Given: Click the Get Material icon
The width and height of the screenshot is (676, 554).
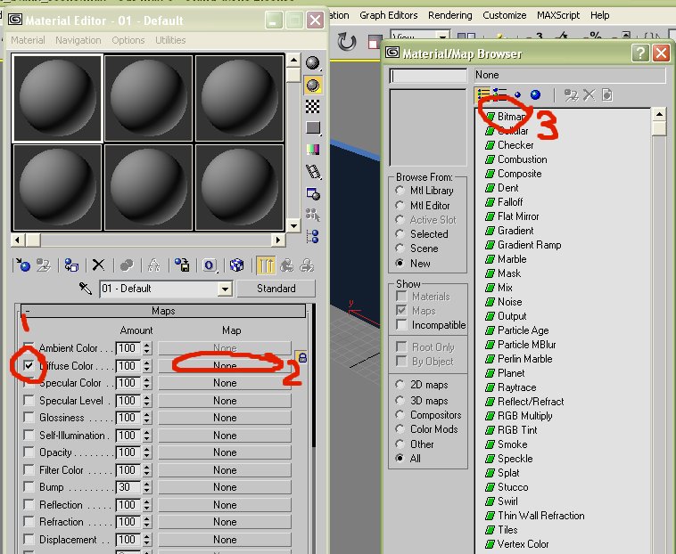Looking at the screenshot, I should pyautogui.click(x=24, y=265).
